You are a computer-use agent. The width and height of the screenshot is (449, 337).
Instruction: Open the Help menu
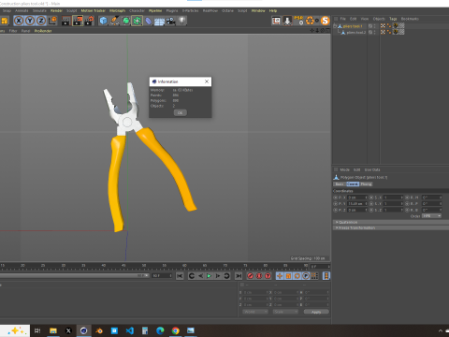(x=273, y=10)
